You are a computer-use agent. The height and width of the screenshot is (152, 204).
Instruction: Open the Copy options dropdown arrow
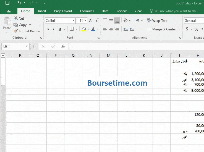coord(30,25)
